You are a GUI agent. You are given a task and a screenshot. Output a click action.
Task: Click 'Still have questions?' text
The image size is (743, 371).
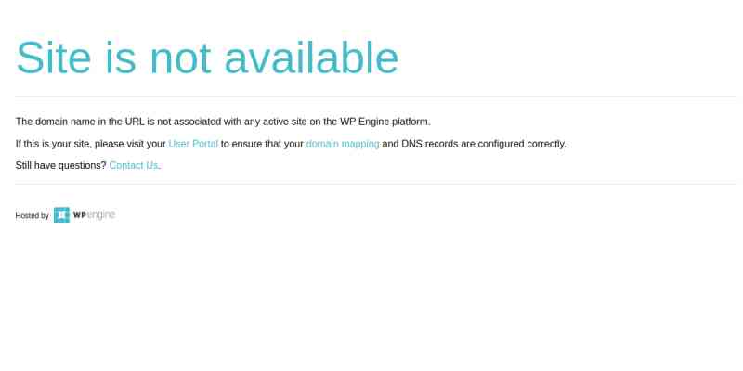60,165
